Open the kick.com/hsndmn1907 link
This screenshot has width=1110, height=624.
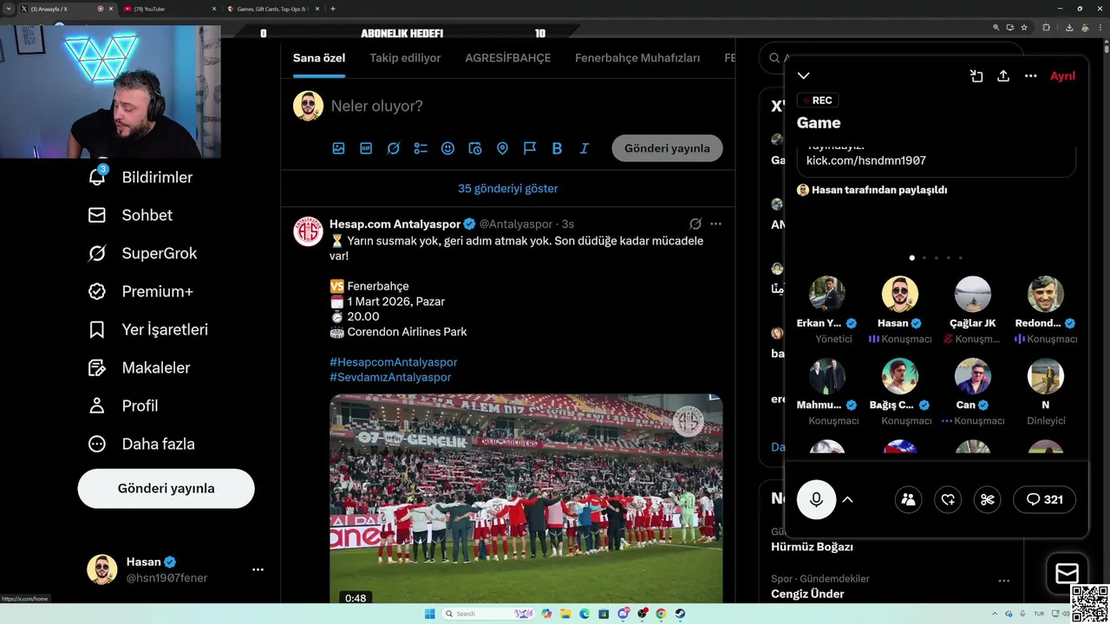tap(866, 160)
